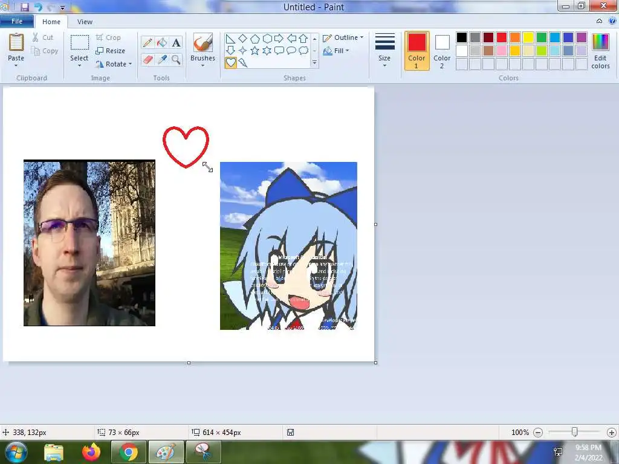
Task: Activate Color 2 selector
Action: click(x=442, y=51)
